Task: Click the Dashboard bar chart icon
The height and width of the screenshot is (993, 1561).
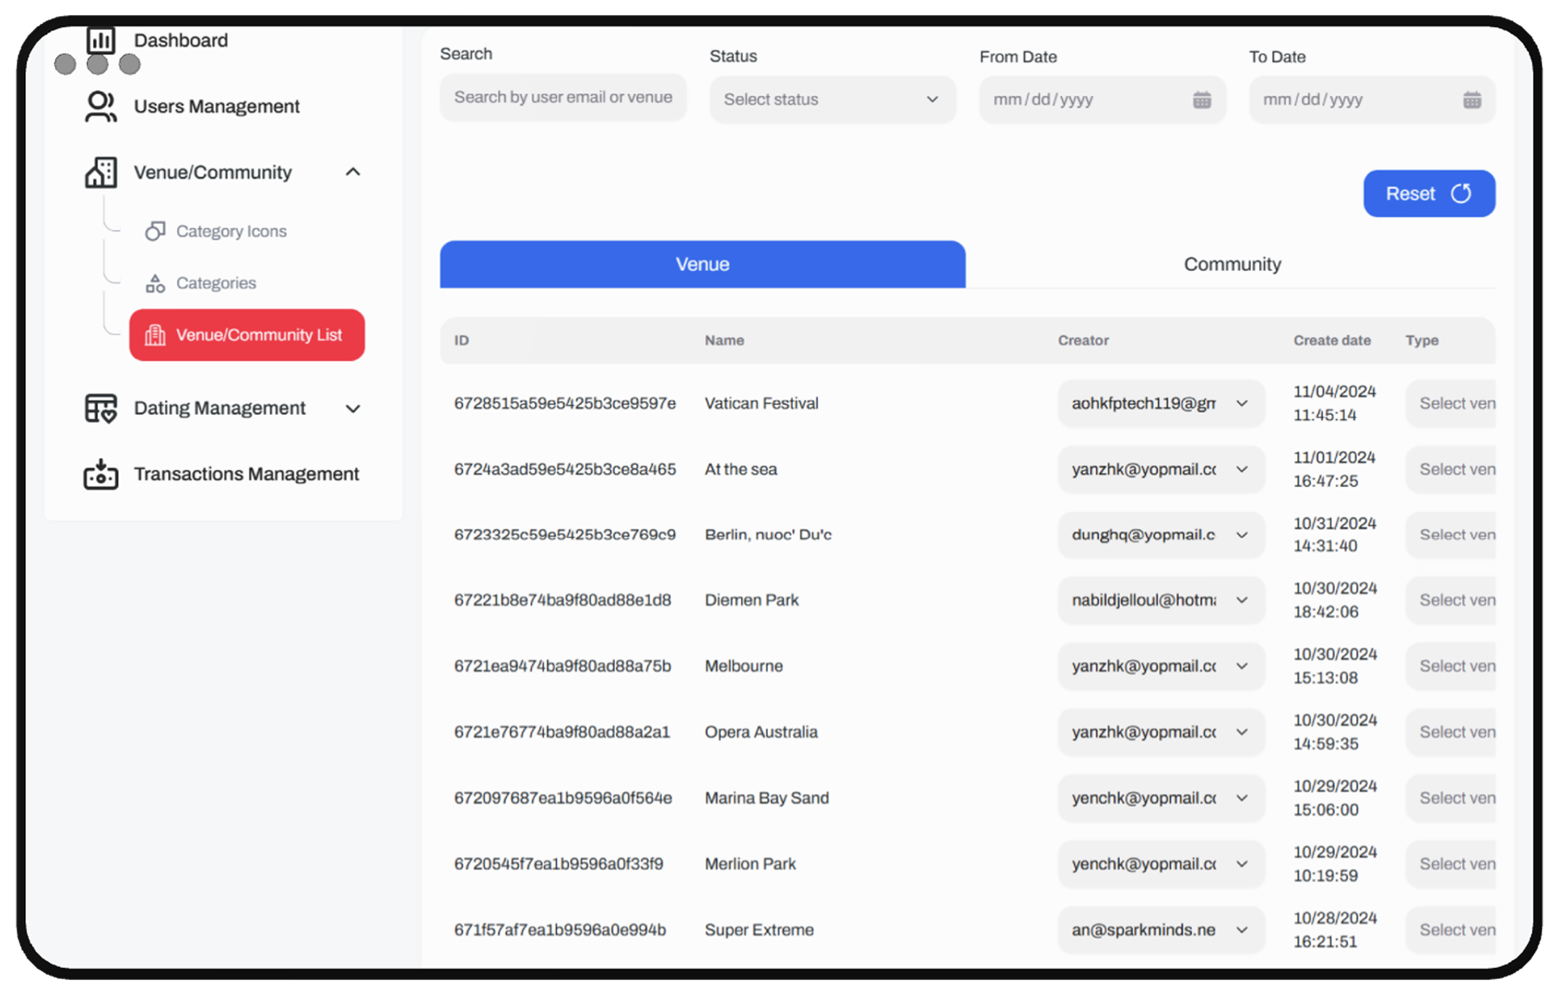Action: 101,40
